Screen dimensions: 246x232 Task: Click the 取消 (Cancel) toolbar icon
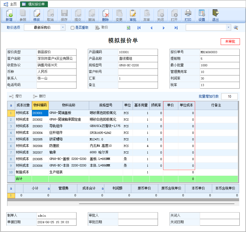50,15
